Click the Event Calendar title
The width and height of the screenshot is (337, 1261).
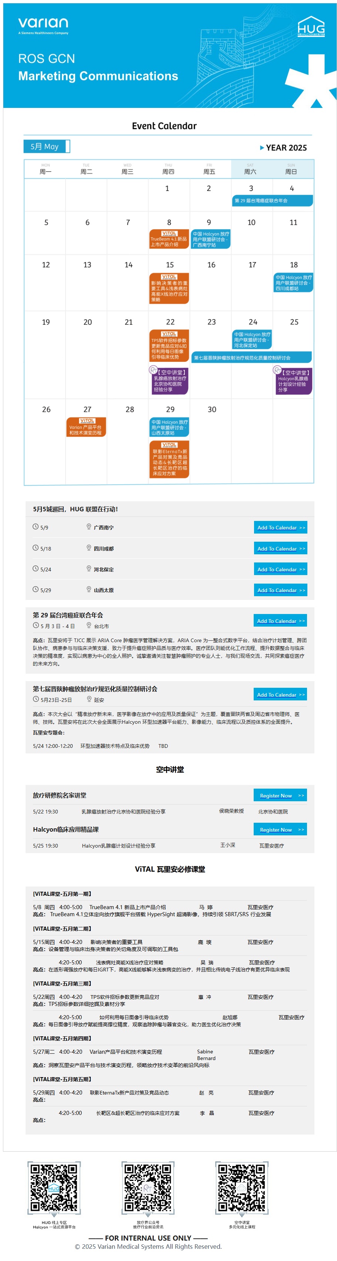click(x=164, y=126)
